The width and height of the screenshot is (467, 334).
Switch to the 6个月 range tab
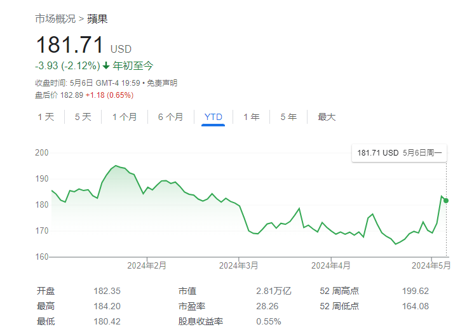click(170, 117)
